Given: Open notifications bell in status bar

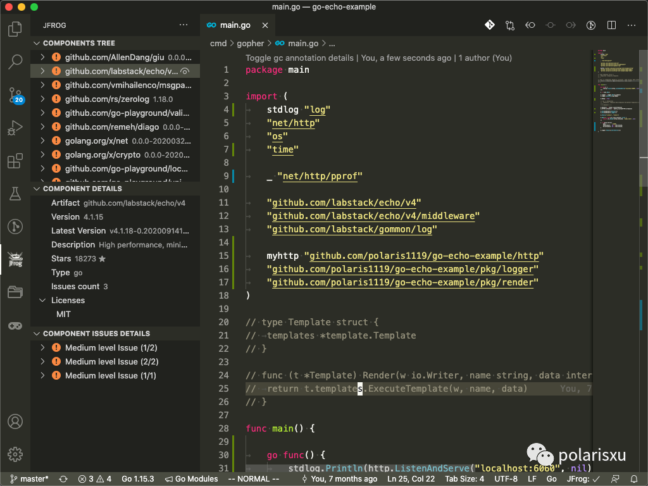Looking at the screenshot, I should [x=634, y=479].
